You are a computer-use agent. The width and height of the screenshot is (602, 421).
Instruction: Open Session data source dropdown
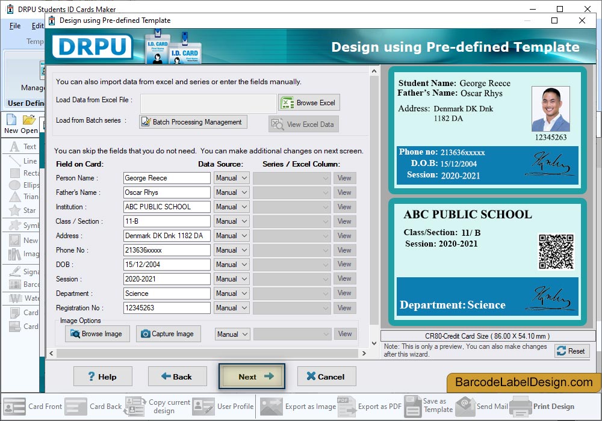coord(232,278)
